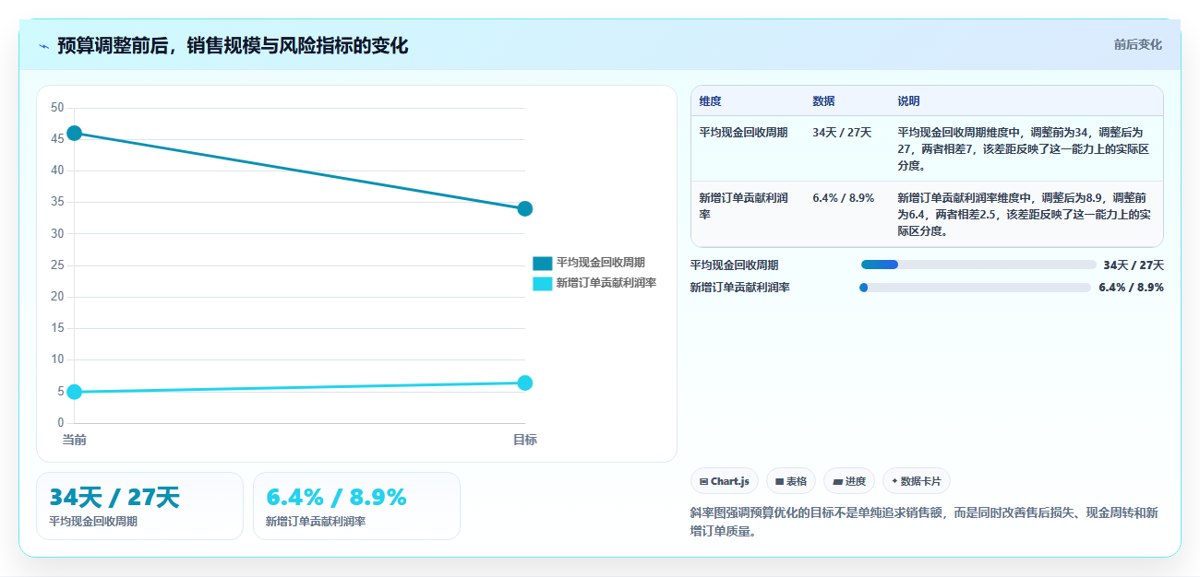Click the 说明 column header
Screen dimensions: 1200x577
pos(909,101)
